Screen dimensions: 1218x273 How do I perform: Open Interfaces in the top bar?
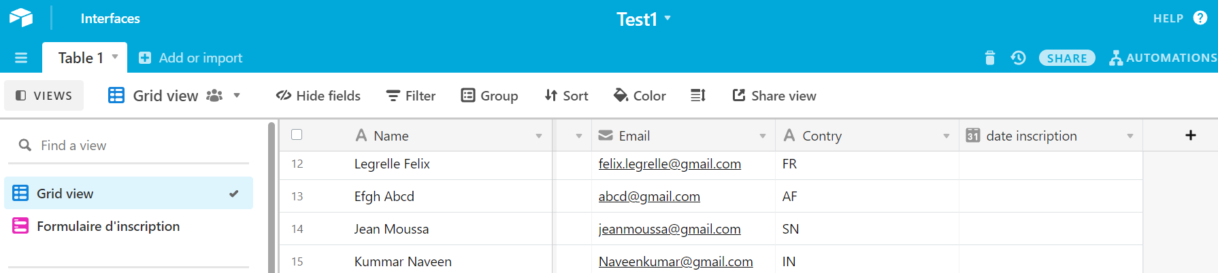point(110,18)
